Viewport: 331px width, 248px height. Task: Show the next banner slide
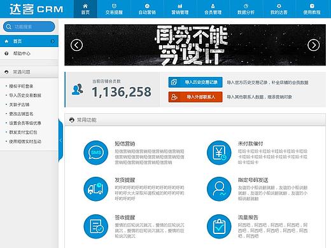click(314, 45)
